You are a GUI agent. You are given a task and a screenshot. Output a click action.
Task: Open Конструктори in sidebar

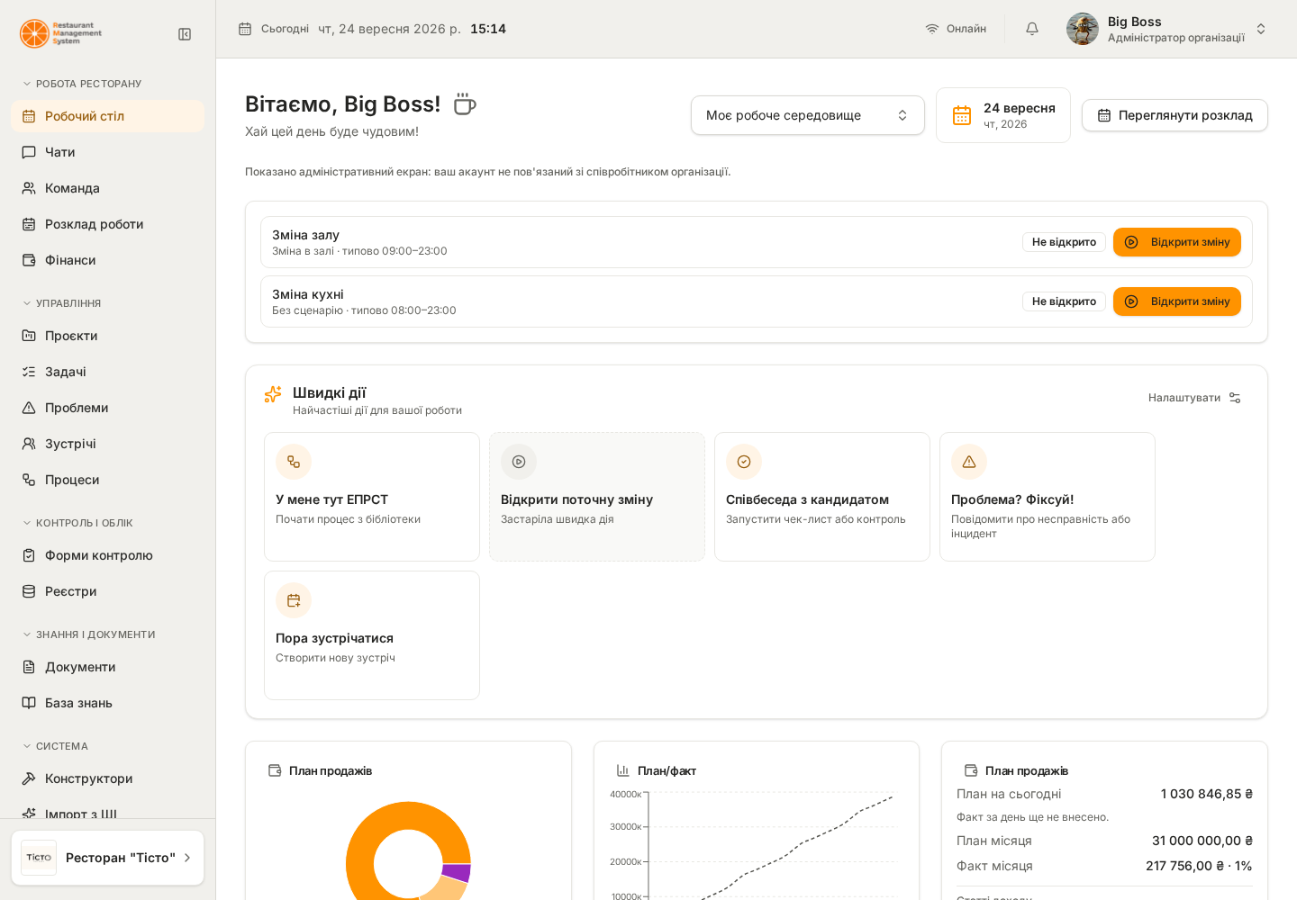coord(108,778)
